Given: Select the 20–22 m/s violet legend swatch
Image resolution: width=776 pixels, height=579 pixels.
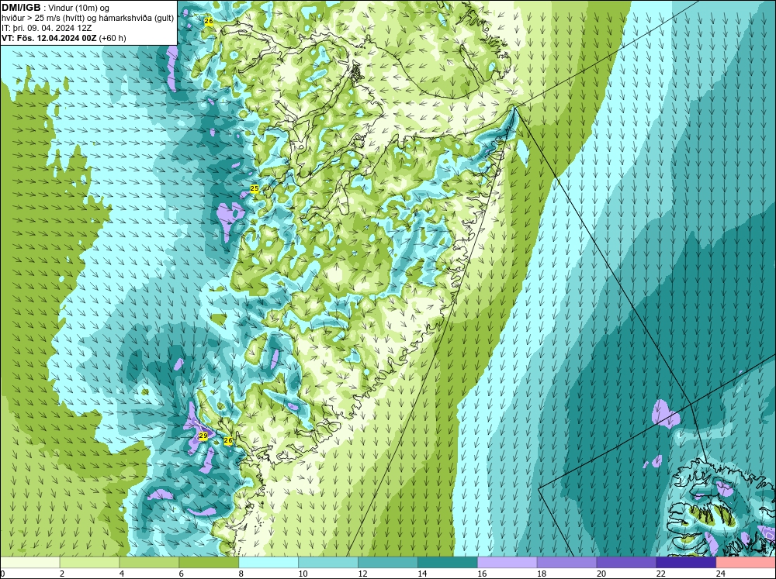Looking at the screenshot, I should [626, 563].
